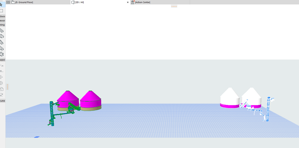Click the floor plan folder icon on the tab
The image size is (299, 148).
pos(13,2)
